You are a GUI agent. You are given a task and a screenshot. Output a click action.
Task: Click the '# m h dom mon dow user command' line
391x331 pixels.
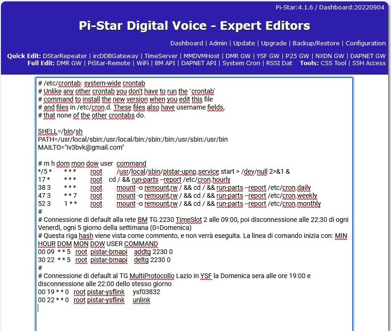point(92,164)
